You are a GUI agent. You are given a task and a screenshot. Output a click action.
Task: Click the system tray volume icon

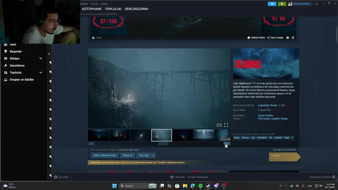point(321,186)
